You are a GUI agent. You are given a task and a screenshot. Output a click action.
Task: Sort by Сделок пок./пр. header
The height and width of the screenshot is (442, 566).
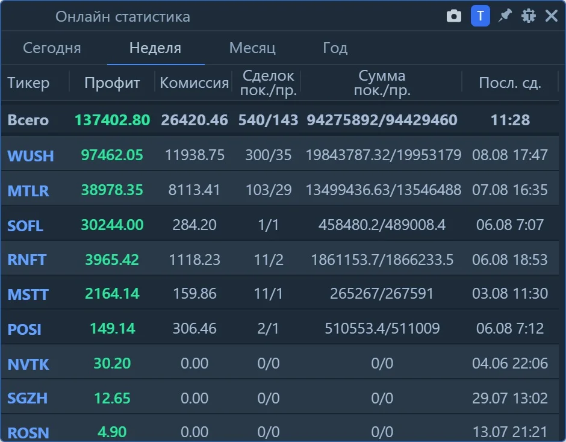coord(268,82)
